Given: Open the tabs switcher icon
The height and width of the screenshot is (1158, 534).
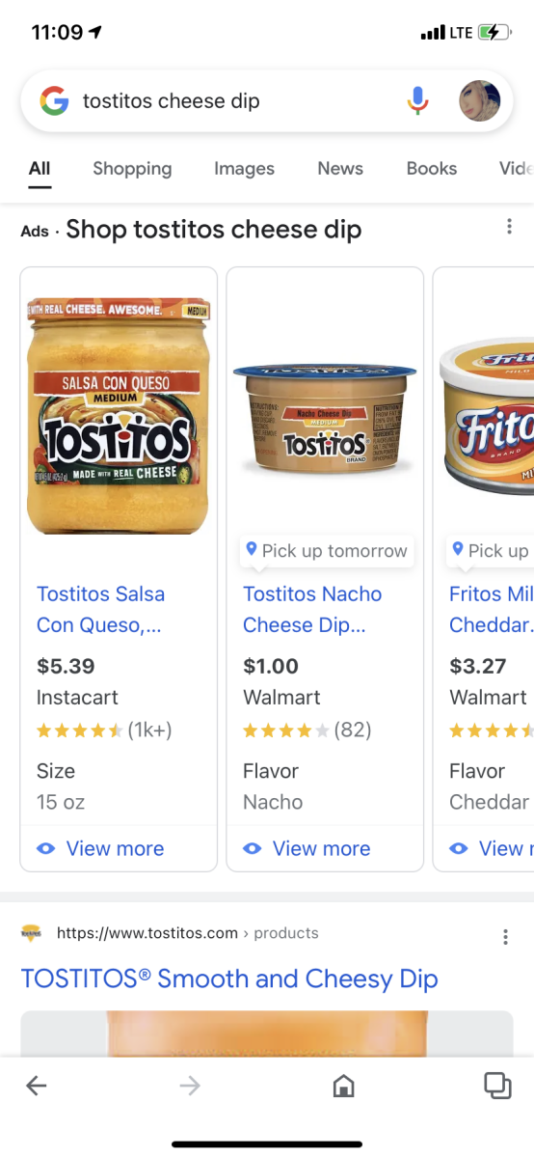Looking at the screenshot, I should pos(497,1086).
